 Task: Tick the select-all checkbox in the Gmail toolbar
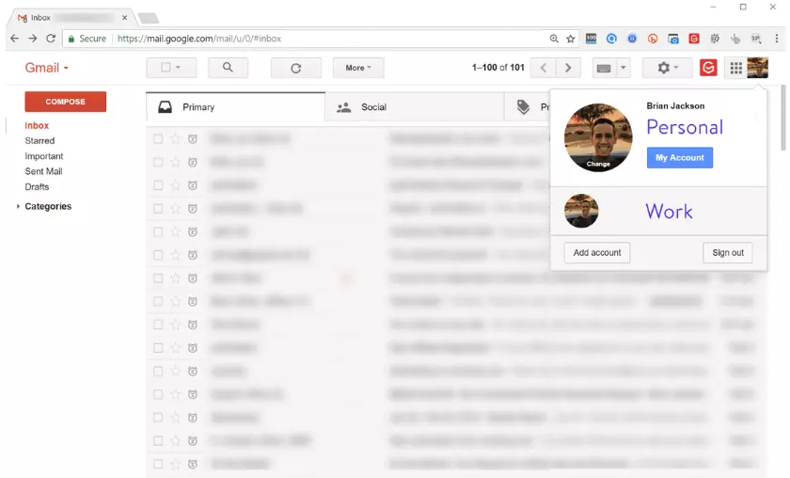pos(166,67)
